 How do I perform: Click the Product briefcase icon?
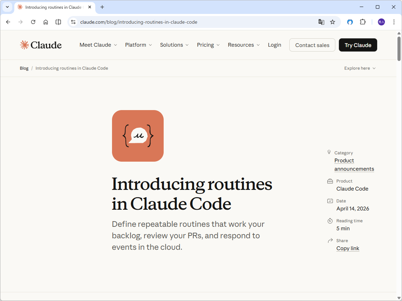pos(330,181)
